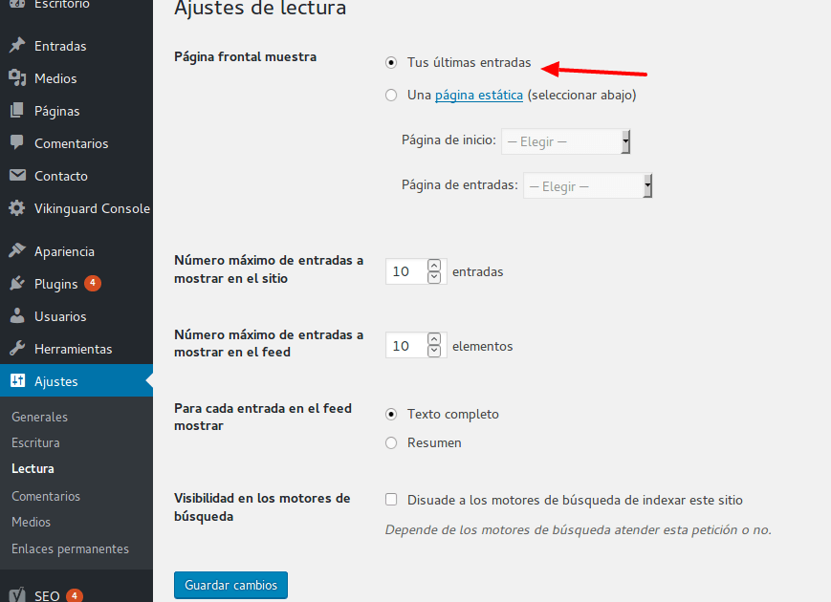Open the Página de inicio dropdown
Viewport: 831px width, 602px height.
pyautogui.click(x=565, y=141)
